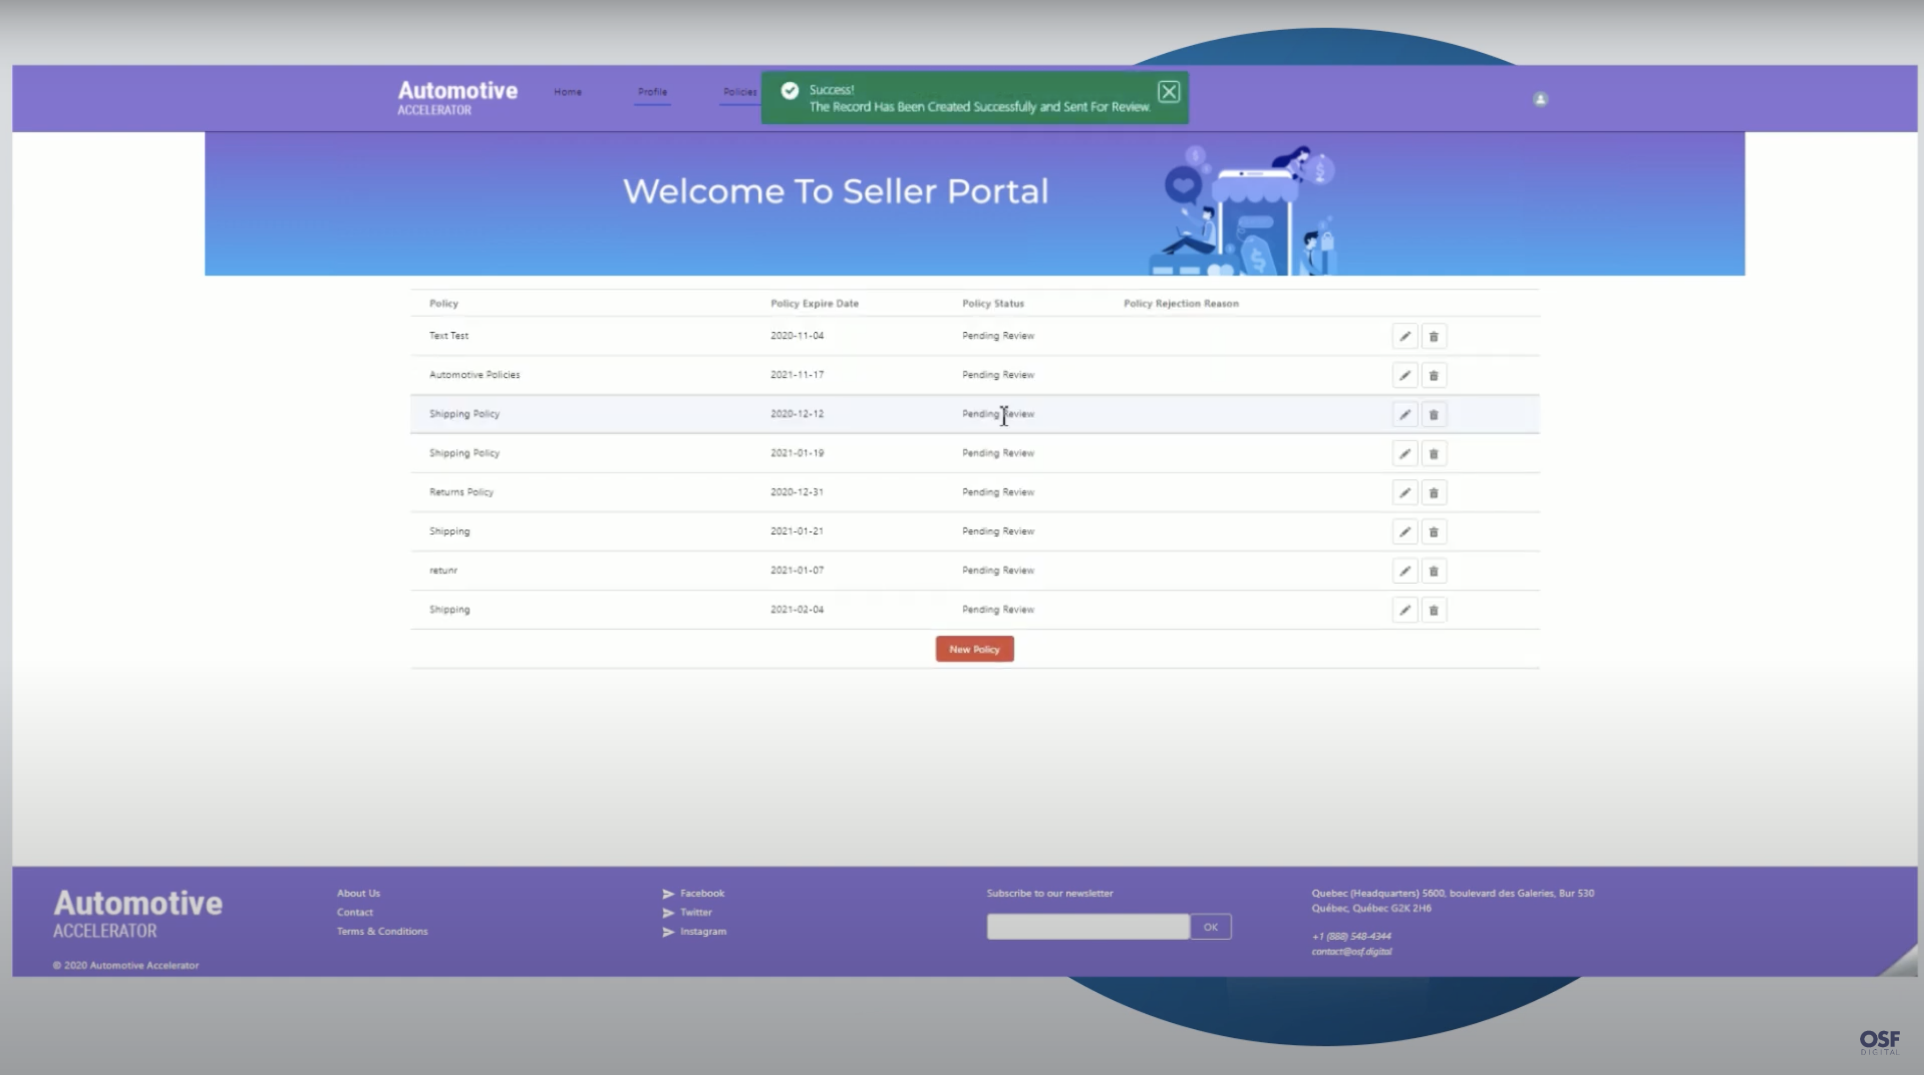Open the Policies navigation tab
The height and width of the screenshot is (1075, 1924).
pyautogui.click(x=738, y=92)
